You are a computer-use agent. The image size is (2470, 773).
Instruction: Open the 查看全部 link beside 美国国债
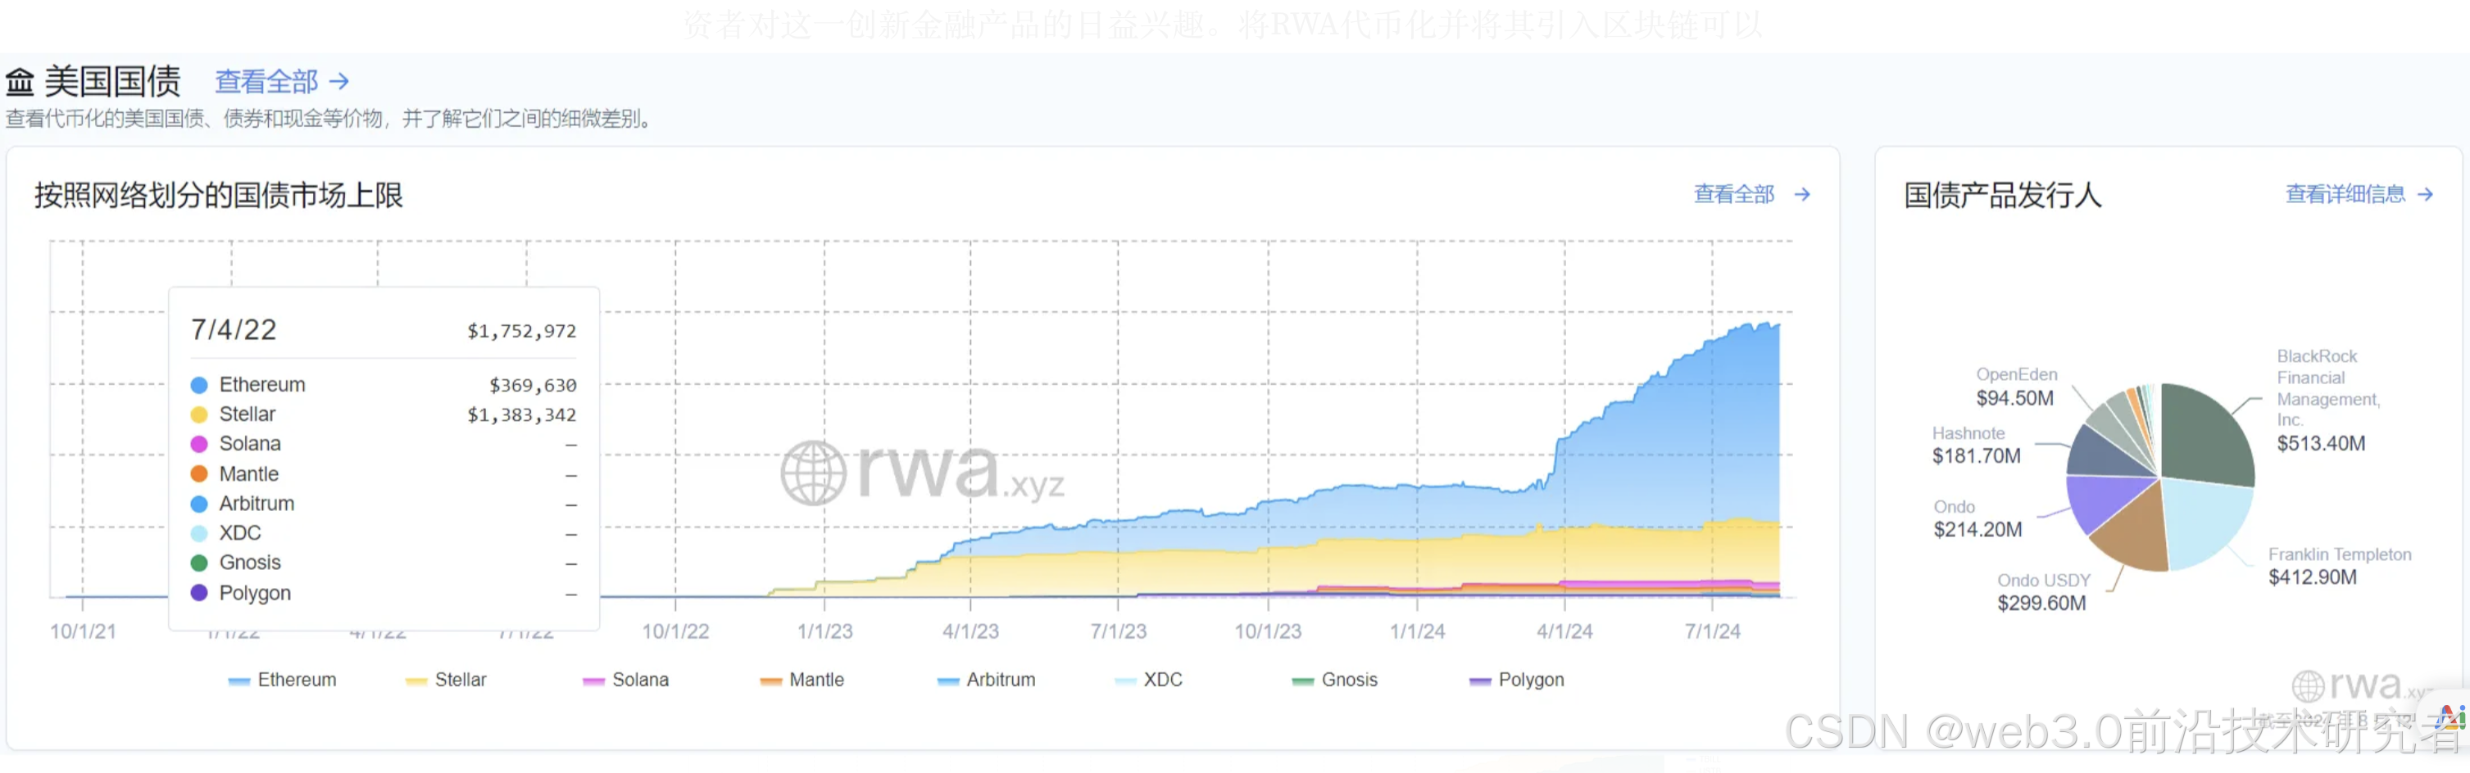coord(281,81)
